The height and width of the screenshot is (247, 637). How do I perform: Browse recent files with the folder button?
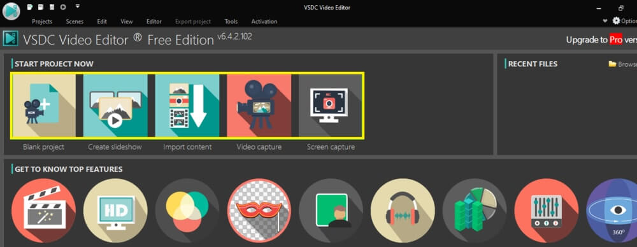tap(622, 64)
